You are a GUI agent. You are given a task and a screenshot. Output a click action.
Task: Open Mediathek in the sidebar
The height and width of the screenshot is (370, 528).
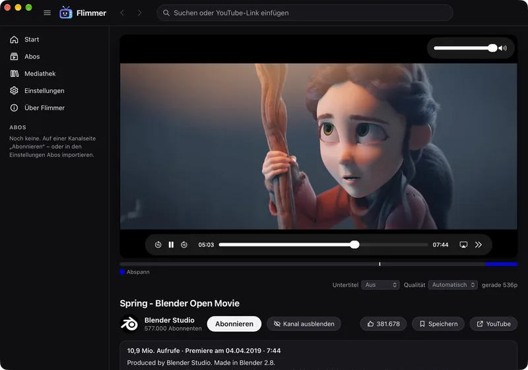pos(55,74)
